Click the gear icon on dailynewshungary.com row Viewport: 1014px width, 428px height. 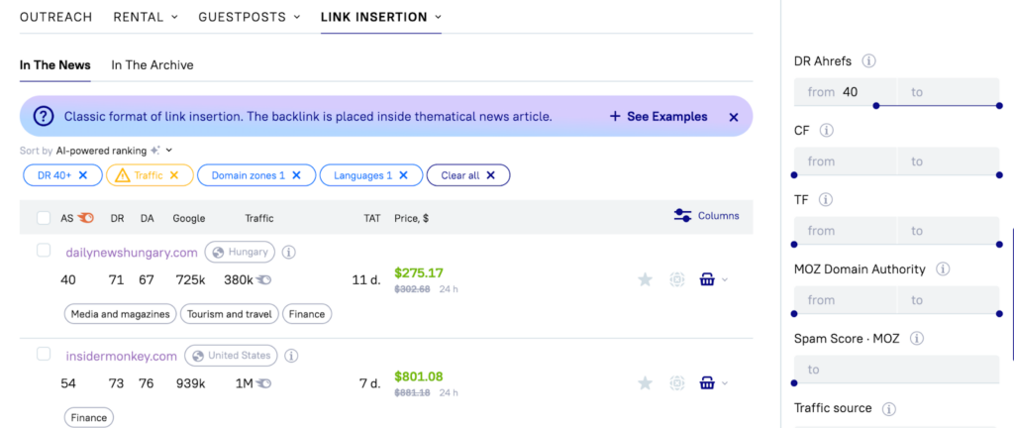677,279
